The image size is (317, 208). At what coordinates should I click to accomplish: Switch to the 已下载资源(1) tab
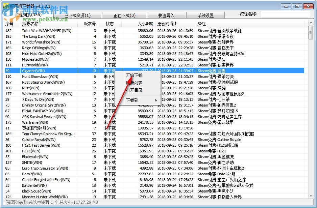coord(78,16)
